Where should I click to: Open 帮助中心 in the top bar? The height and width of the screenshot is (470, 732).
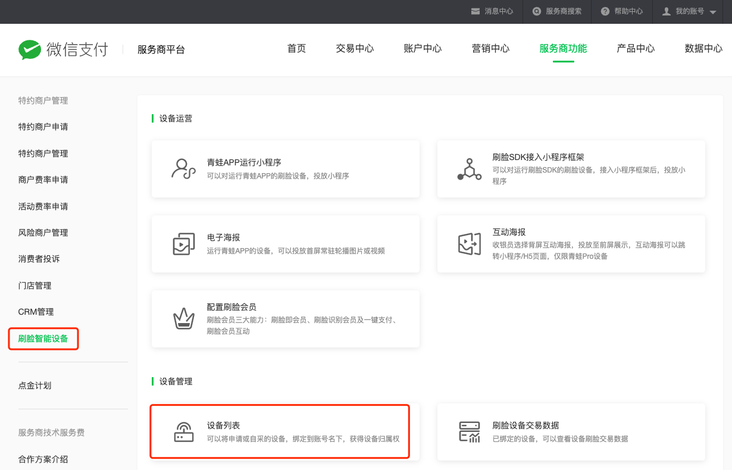[622, 11]
